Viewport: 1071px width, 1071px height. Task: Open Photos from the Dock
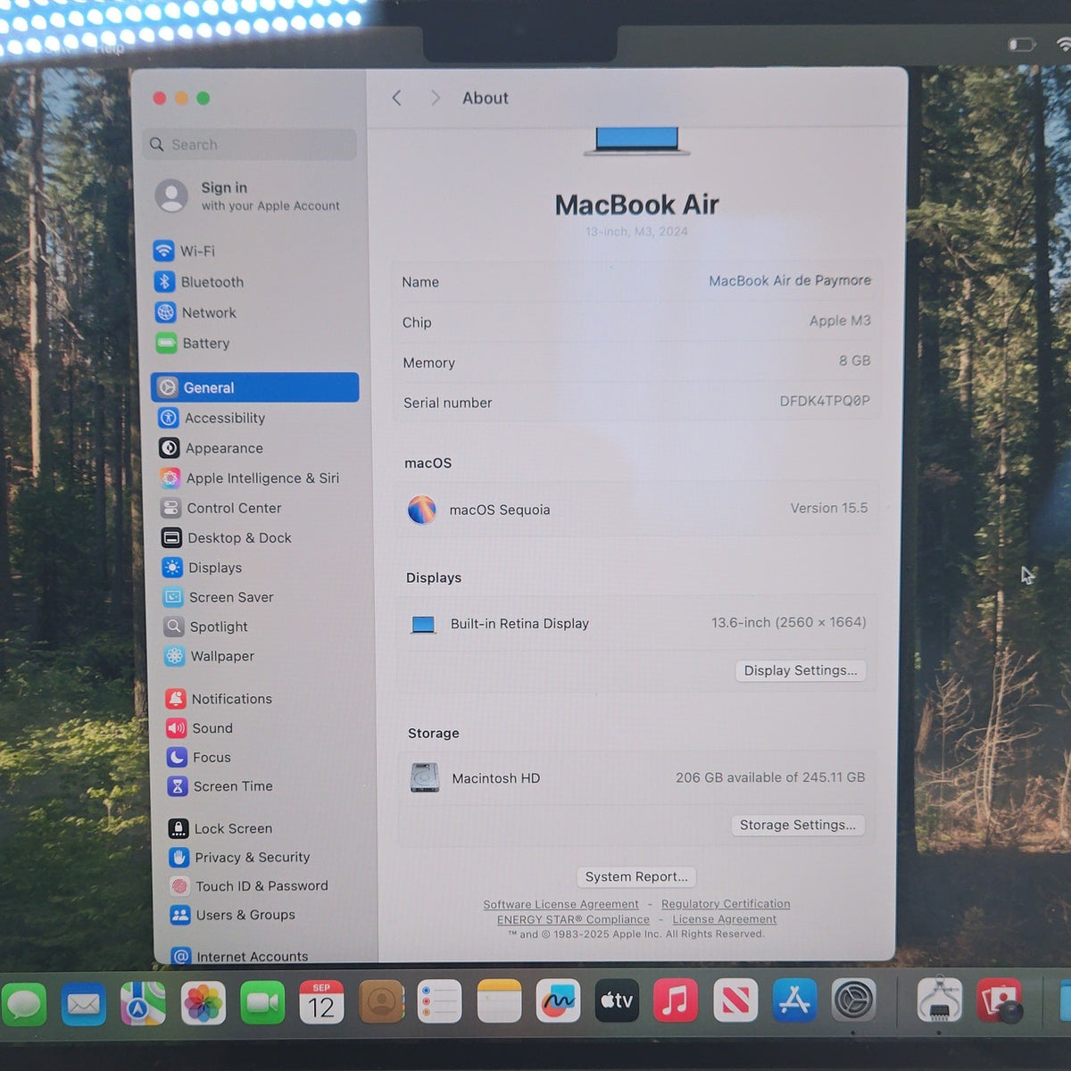tap(203, 1003)
